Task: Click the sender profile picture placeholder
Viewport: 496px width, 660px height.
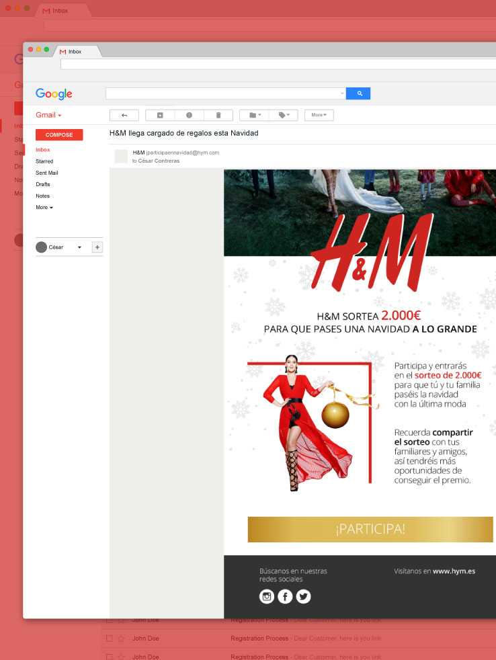Action: 121,156
